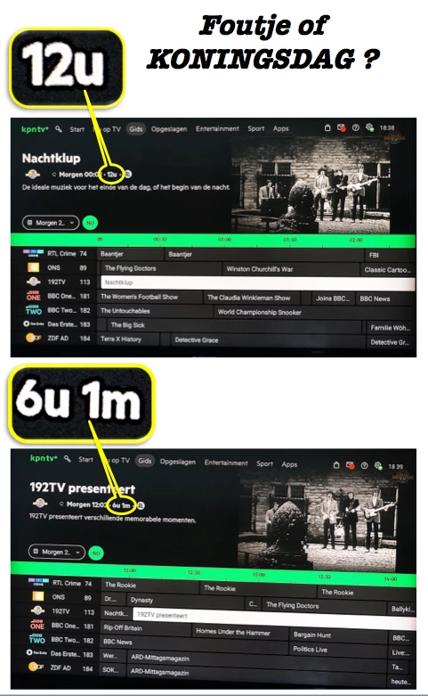
Task: Click the ONS channel logo beside Winston Churchill's War row
Action: point(33,267)
